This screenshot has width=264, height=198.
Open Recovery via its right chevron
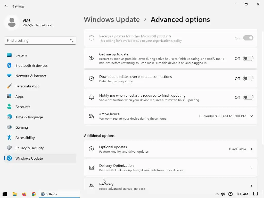[x=251, y=186]
